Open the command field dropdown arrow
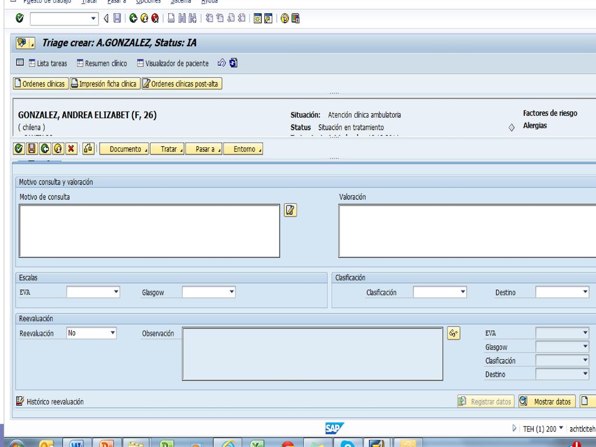The height and width of the screenshot is (447, 596). [x=94, y=18]
